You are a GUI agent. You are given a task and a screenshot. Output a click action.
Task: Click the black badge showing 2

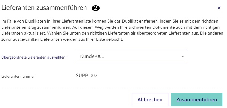tap(96, 8)
